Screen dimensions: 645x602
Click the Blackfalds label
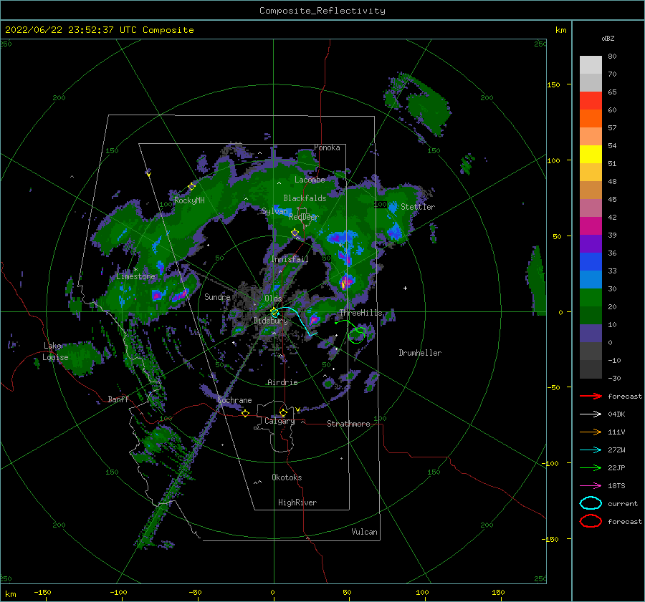click(305, 198)
